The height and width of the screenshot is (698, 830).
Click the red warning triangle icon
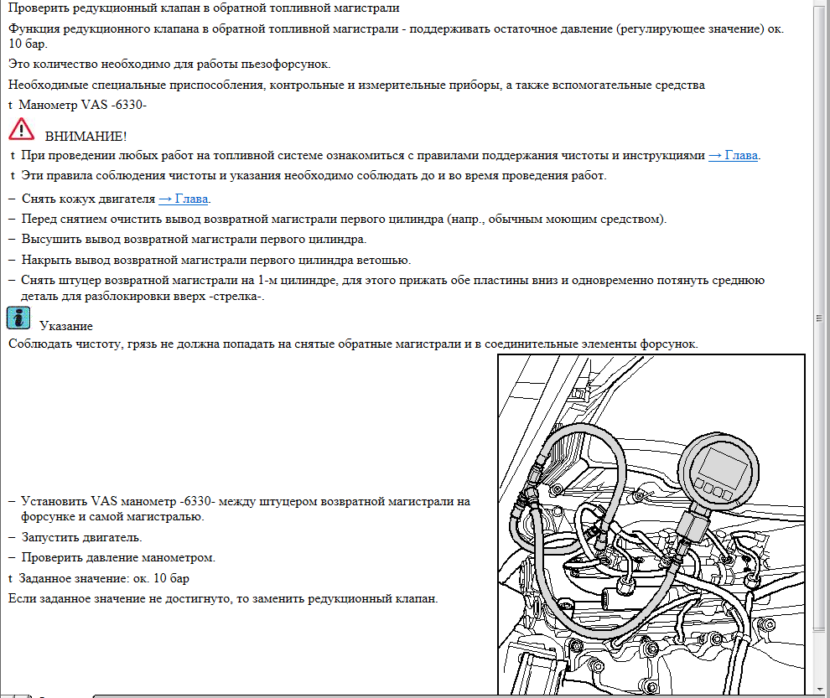click(21, 129)
